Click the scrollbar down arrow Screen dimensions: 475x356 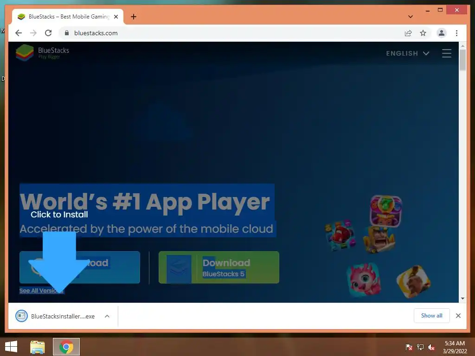462,299
